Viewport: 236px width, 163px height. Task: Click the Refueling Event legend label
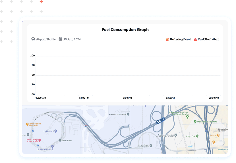tap(181, 39)
